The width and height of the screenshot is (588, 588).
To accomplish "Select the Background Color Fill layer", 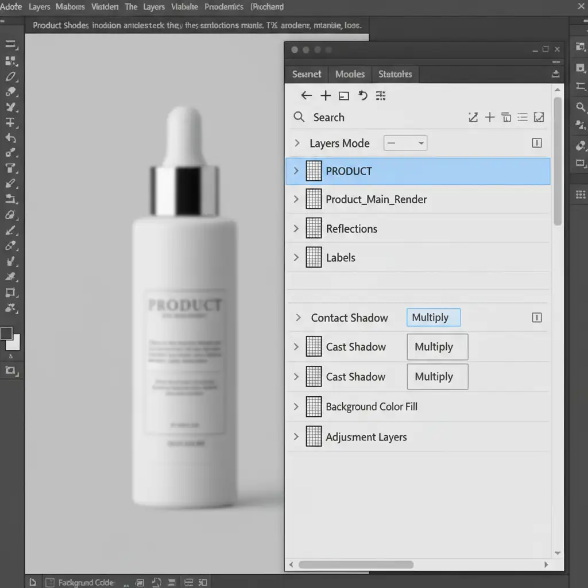I will tap(371, 407).
